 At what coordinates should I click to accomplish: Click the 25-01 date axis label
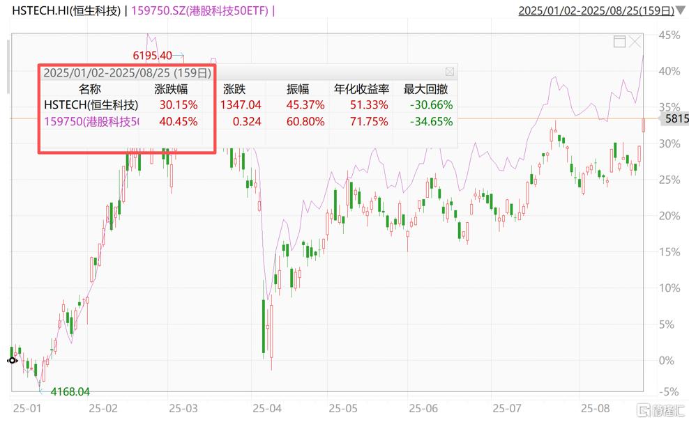click(27, 409)
